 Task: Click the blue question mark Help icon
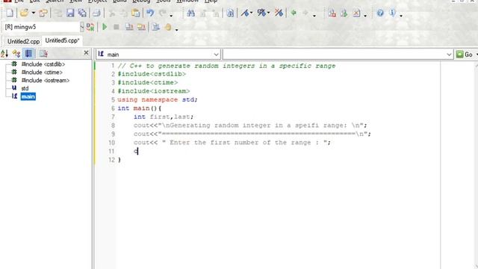[380, 13]
